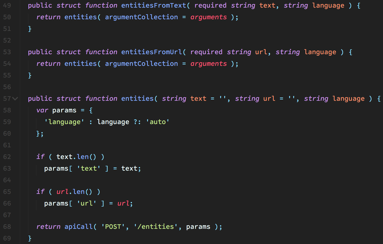383x244 pixels.
Task: Click 'var' keyword on line 58
Action: tap(42, 110)
